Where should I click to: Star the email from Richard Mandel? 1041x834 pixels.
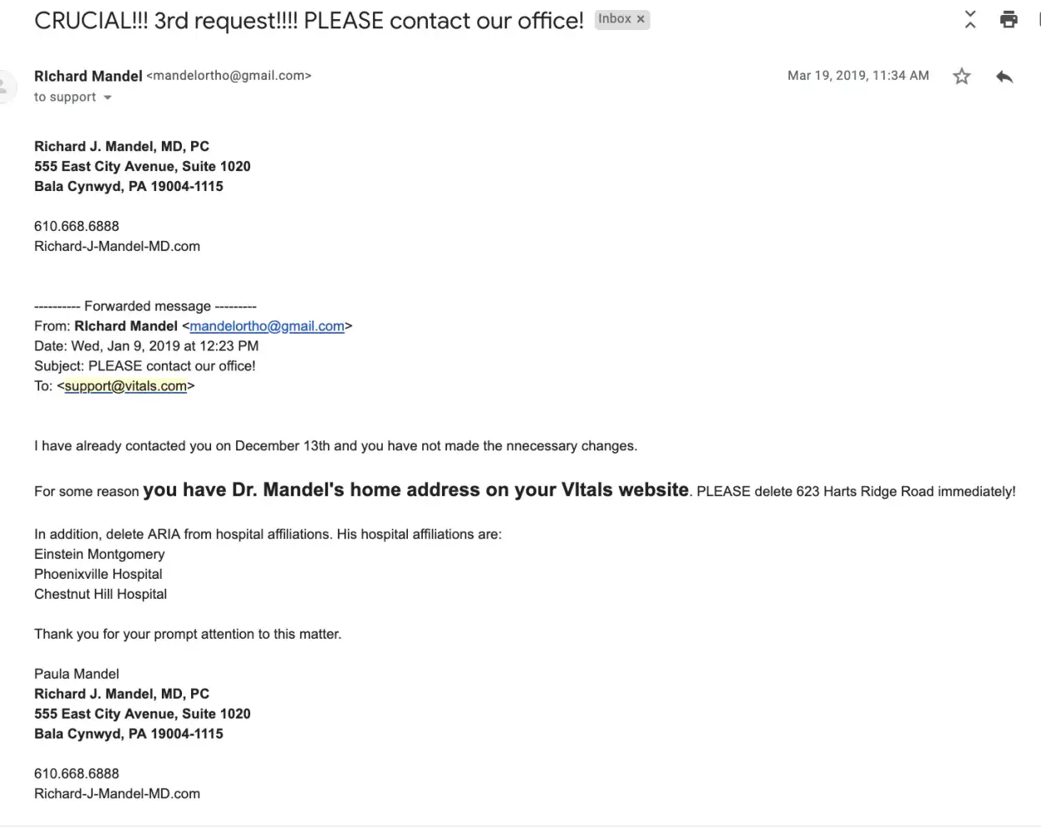[x=962, y=77]
